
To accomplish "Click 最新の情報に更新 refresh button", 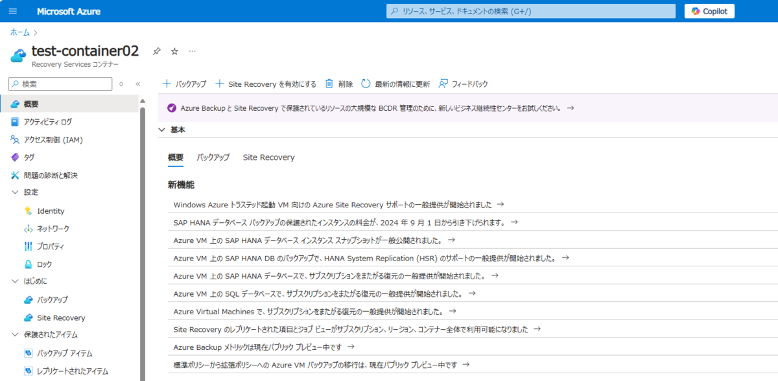I will click(x=395, y=84).
